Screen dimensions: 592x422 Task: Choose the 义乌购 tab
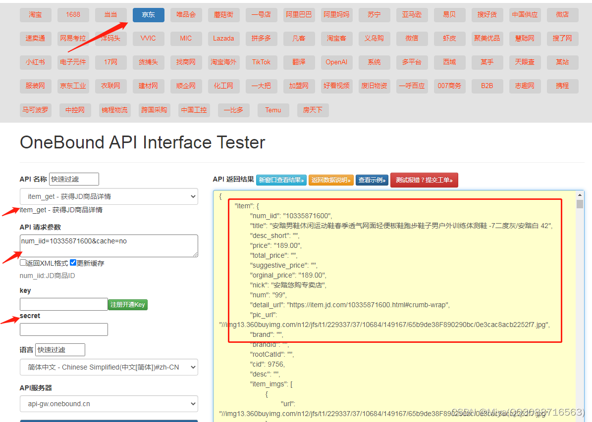[x=374, y=39]
